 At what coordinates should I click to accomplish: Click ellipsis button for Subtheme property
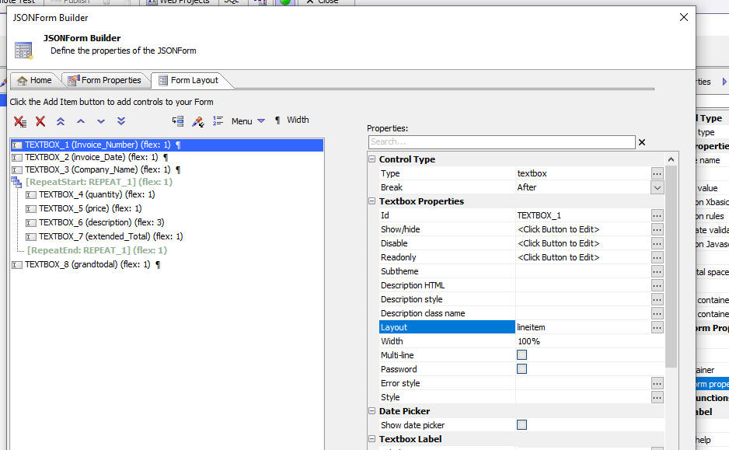[657, 271]
